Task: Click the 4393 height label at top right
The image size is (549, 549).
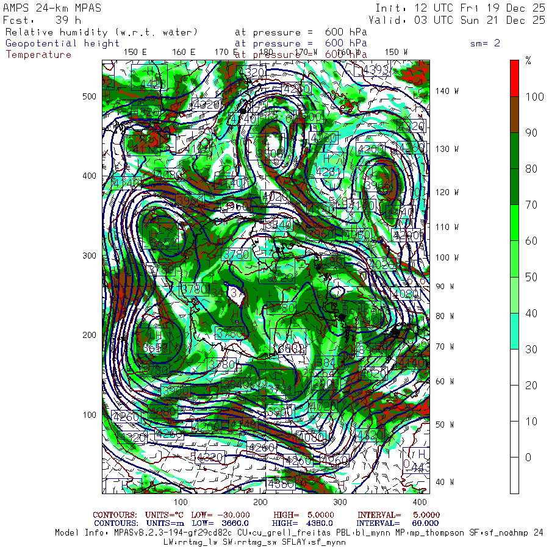Action: 376,70
